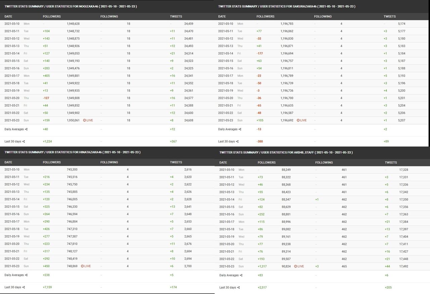Select the +405 follower gain for NOGIZAKA46
This screenshot has height=294, width=430.
(46, 76)
